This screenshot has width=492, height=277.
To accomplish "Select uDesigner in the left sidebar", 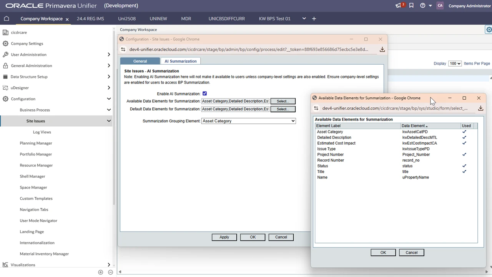I will click(x=20, y=88).
